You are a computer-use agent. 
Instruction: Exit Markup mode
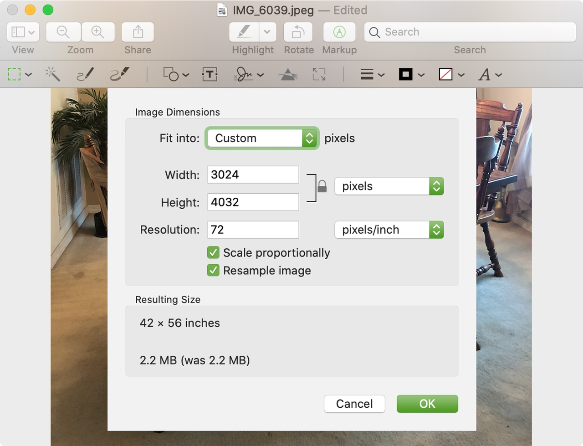pyautogui.click(x=339, y=32)
